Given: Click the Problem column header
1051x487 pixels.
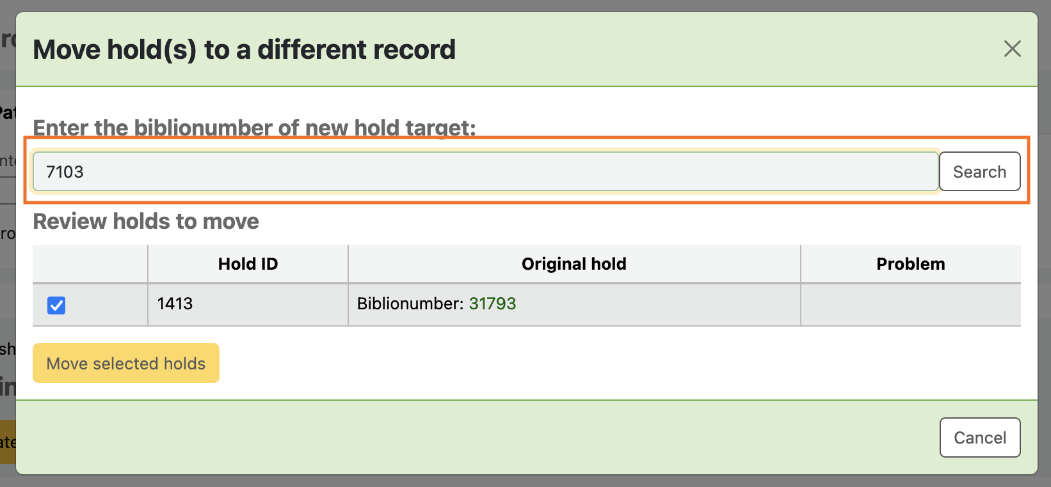Looking at the screenshot, I should 910,264.
